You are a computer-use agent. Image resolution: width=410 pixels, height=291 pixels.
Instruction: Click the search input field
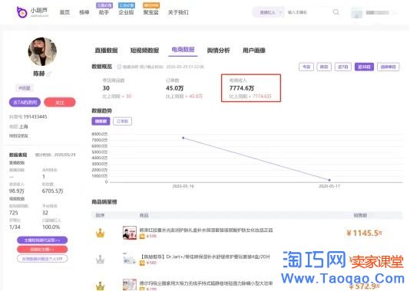308,12
